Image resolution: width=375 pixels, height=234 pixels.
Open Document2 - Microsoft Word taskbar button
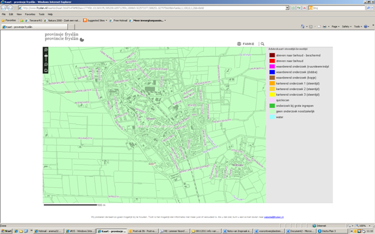(300, 231)
